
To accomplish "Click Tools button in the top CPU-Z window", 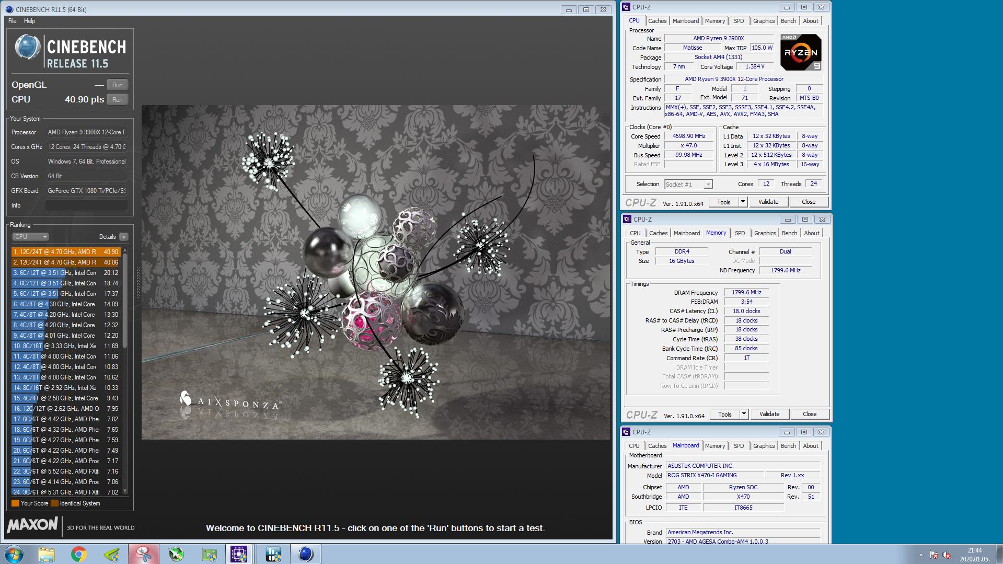I will pos(724,202).
